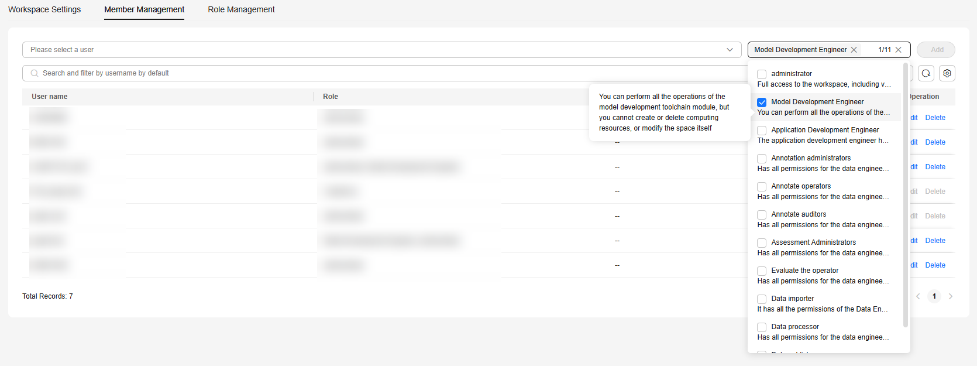
Task: Switch to the Role Management tab
Action: (241, 9)
